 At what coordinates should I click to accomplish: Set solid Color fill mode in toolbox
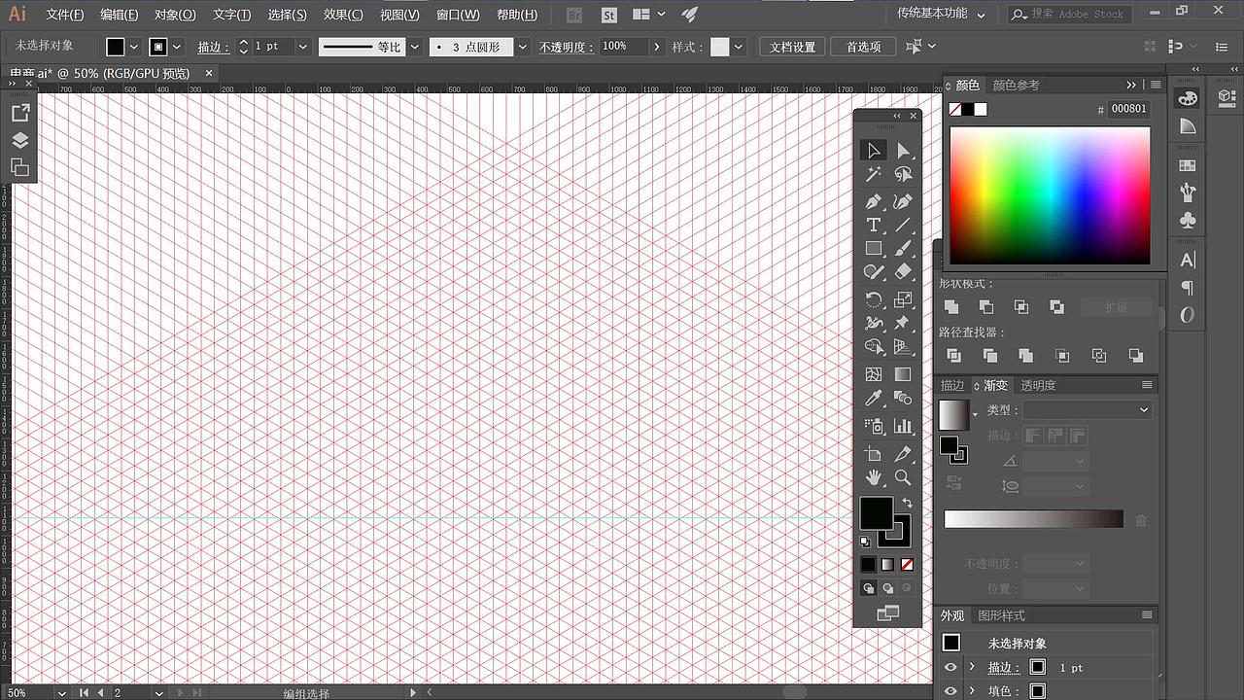point(869,564)
